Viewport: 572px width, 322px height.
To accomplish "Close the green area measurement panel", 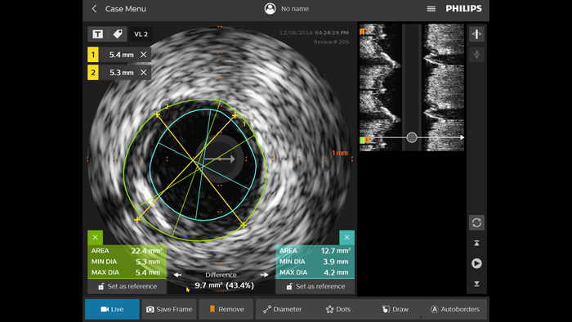I will tap(96, 237).
